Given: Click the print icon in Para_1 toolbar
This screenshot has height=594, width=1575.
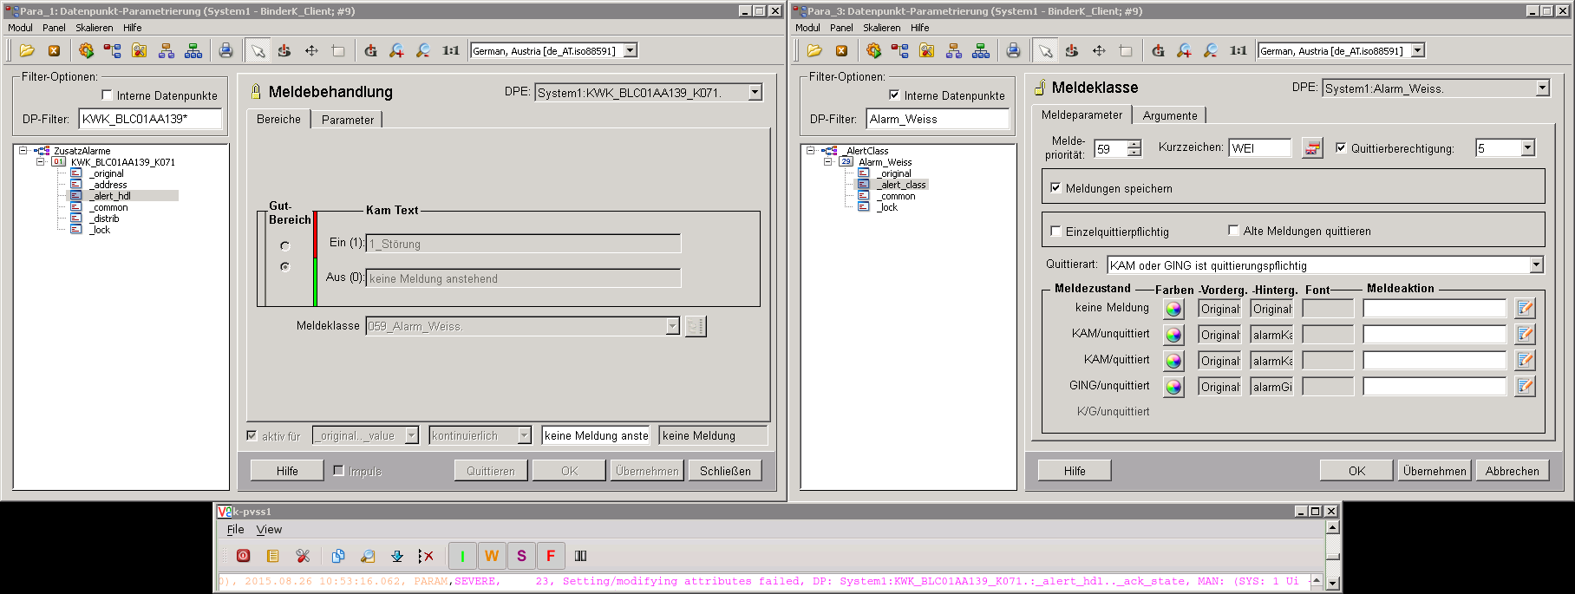Looking at the screenshot, I should pyautogui.click(x=225, y=50).
